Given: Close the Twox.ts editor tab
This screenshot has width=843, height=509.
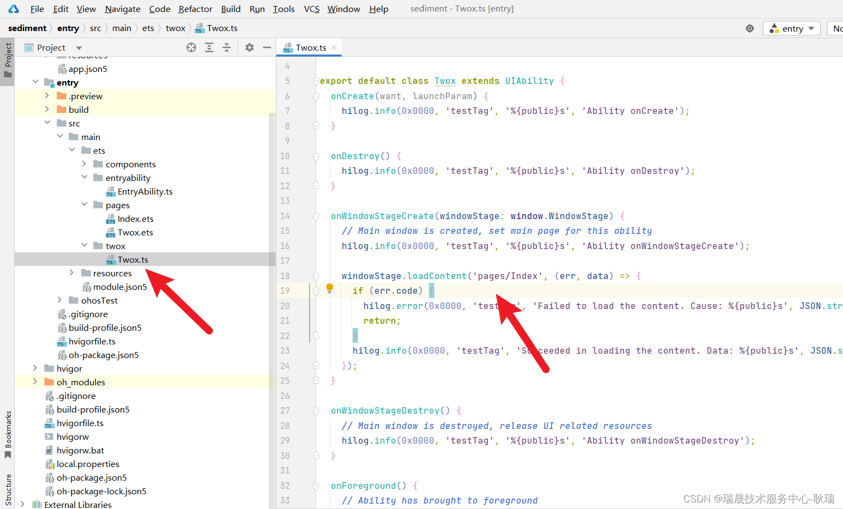Looking at the screenshot, I should click(x=334, y=47).
